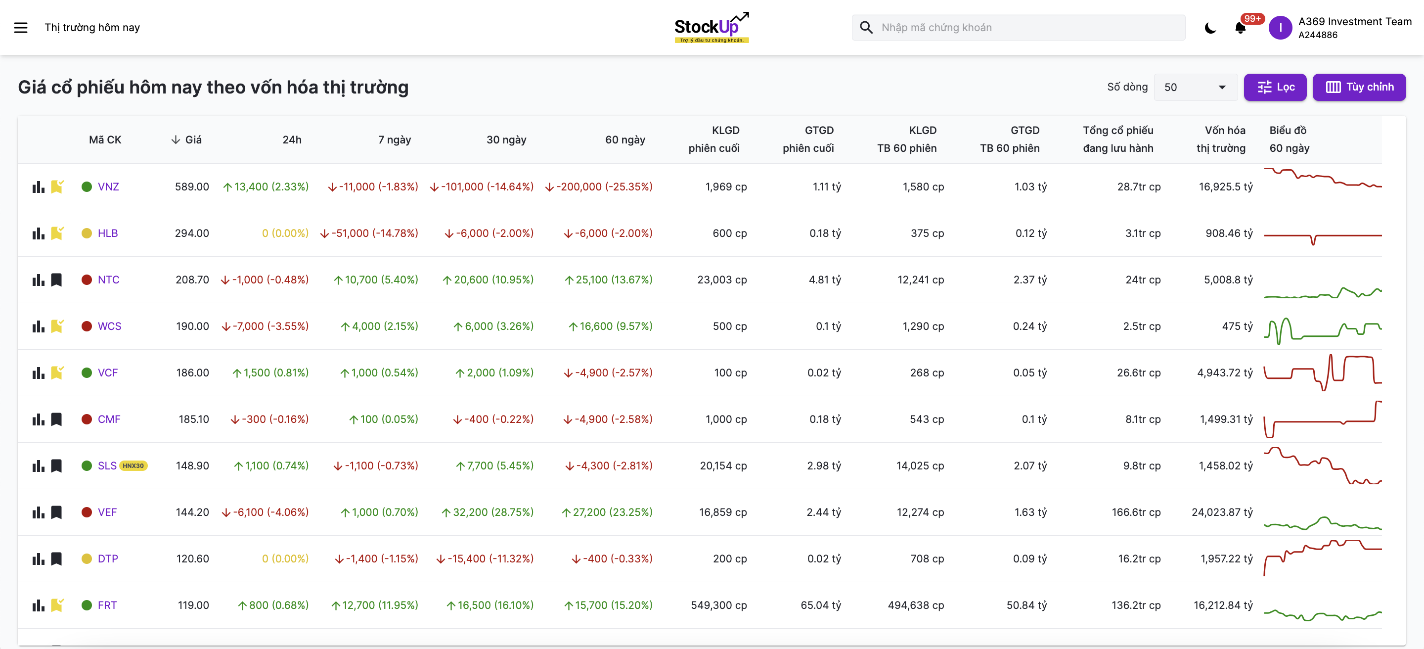Toggle HLB watchlist bookmark
The height and width of the screenshot is (649, 1424).
[57, 233]
